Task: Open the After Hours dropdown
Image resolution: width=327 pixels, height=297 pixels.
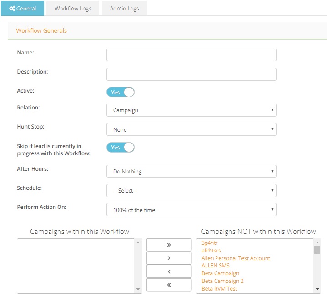Action: (191, 171)
